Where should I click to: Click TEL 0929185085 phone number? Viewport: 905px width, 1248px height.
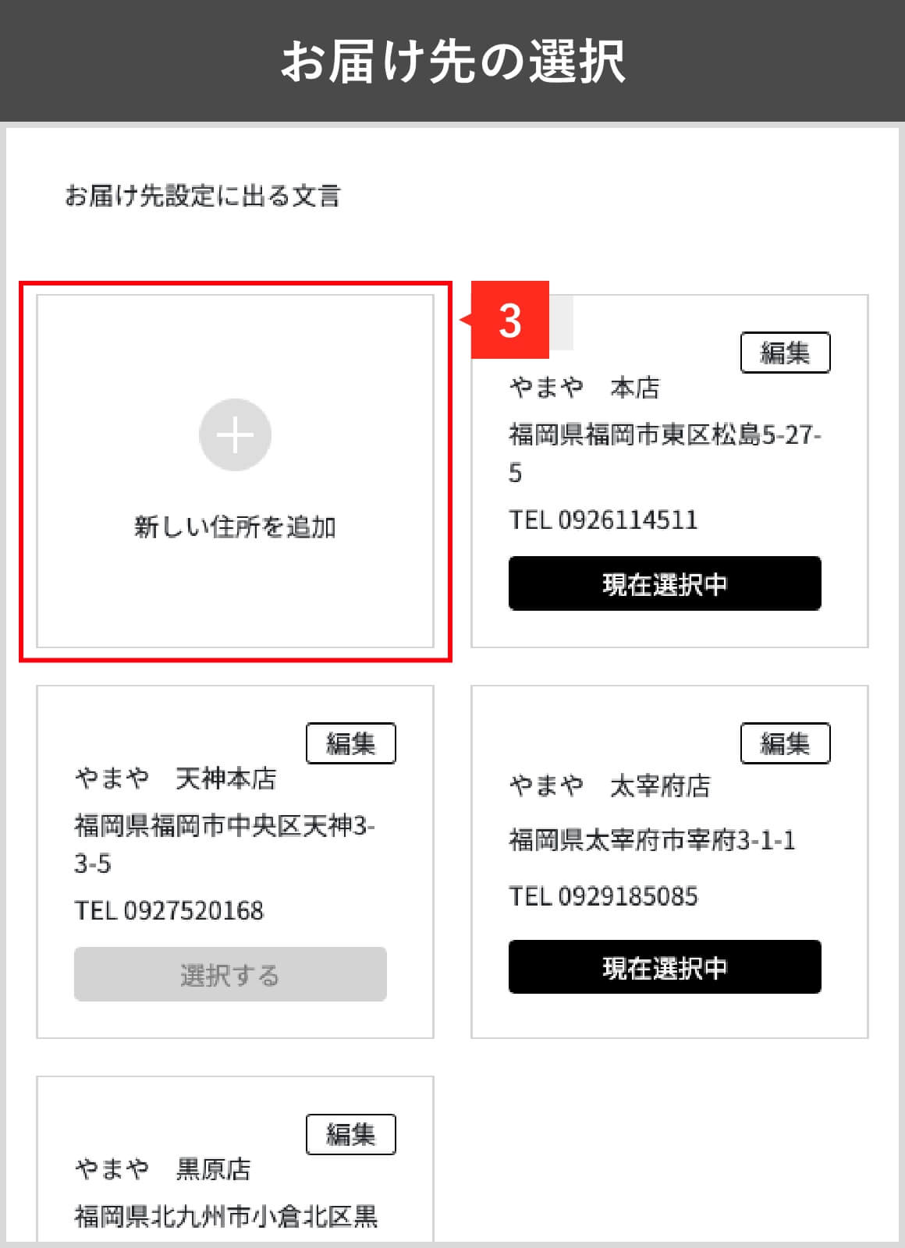tap(603, 897)
